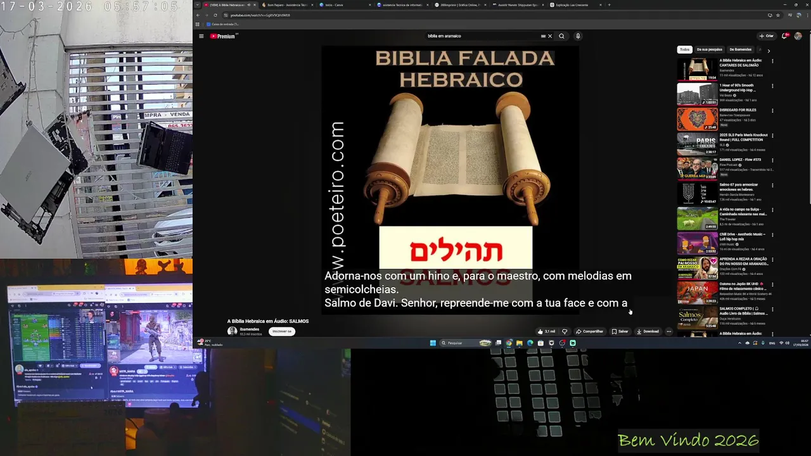Viewport: 811px width, 456px height.
Task: Open the YouTube hamburger guide menu
Action: 201,36
